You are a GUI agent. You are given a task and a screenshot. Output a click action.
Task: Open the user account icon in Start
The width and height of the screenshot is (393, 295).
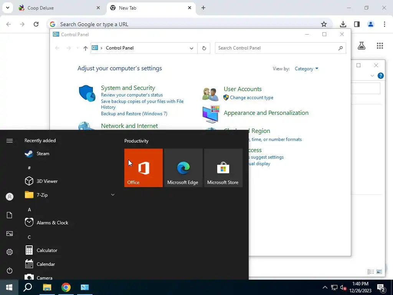pos(10,197)
